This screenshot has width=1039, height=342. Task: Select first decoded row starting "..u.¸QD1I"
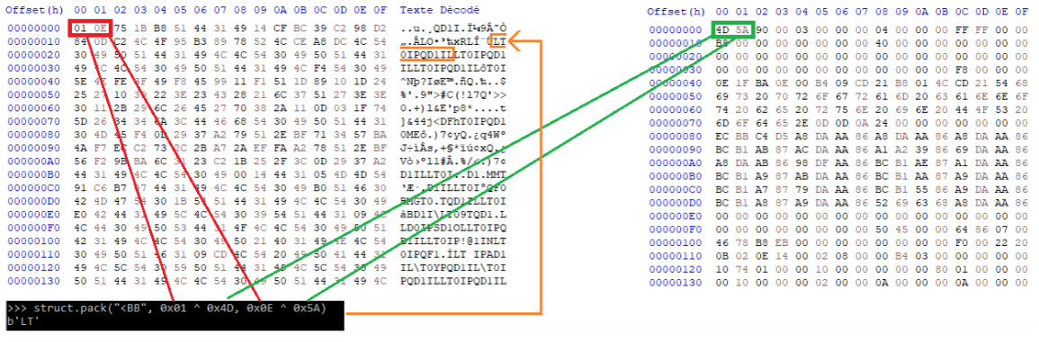point(454,29)
